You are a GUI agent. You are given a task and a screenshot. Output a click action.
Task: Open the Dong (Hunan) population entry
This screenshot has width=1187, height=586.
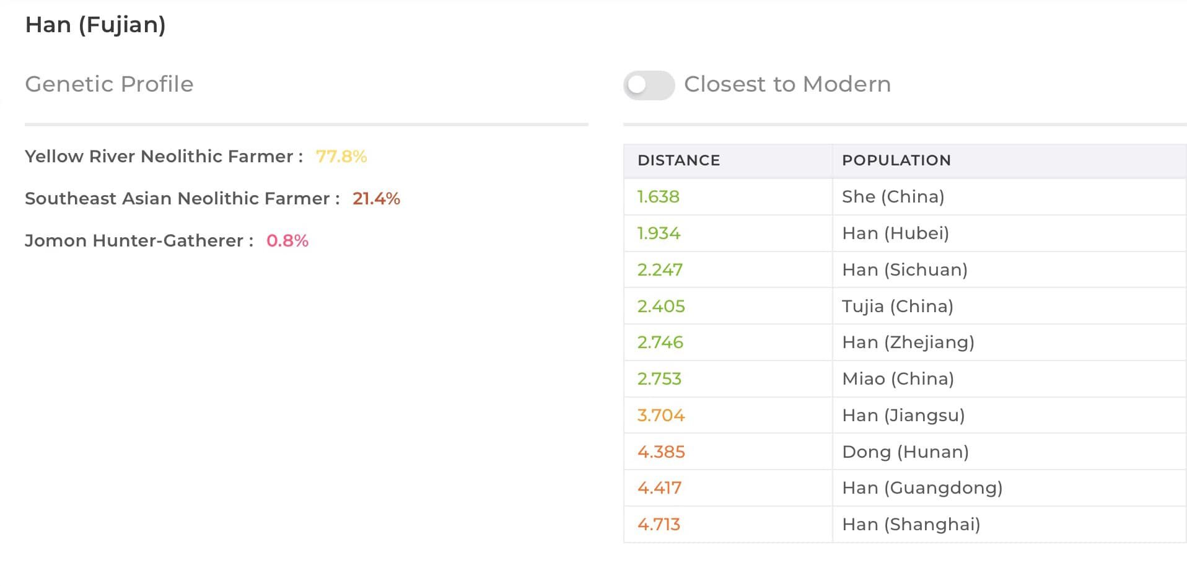[904, 452]
